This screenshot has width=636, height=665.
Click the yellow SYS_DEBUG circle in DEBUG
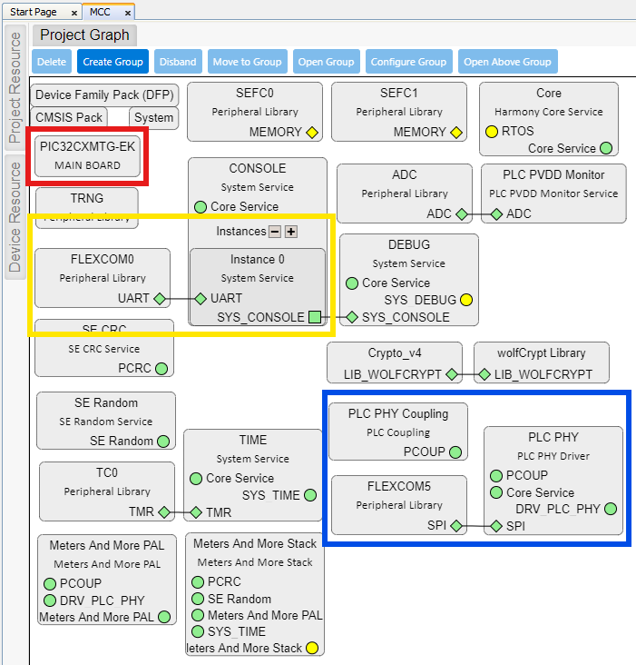pos(466,300)
